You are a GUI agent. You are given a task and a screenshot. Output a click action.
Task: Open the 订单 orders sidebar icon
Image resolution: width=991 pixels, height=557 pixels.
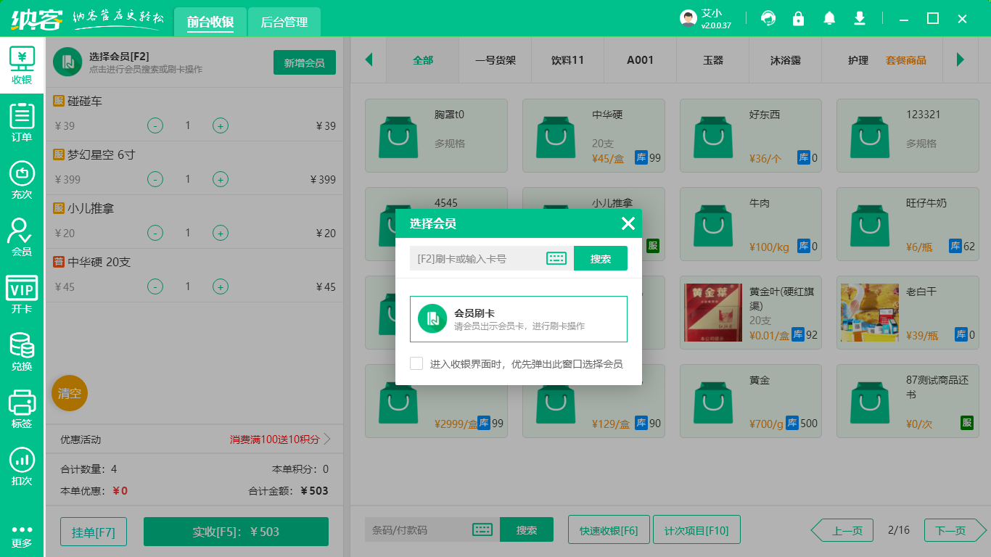tap(22, 122)
